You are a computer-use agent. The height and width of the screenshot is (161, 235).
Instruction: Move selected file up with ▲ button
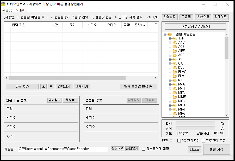[44, 87]
